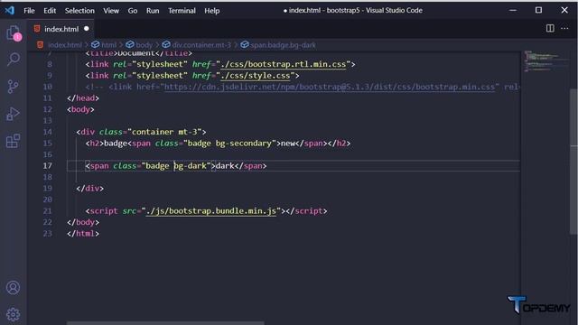
Task: Click the closing head tag on line 11
Action: click(83, 98)
